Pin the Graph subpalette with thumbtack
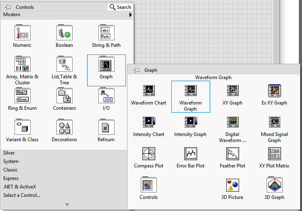Viewport: 302px width, 211px height. click(x=137, y=70)
